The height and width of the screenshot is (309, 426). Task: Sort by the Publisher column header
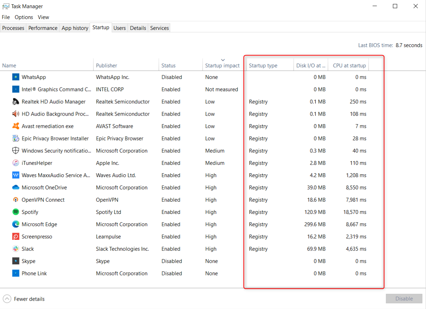click(126, 65)
